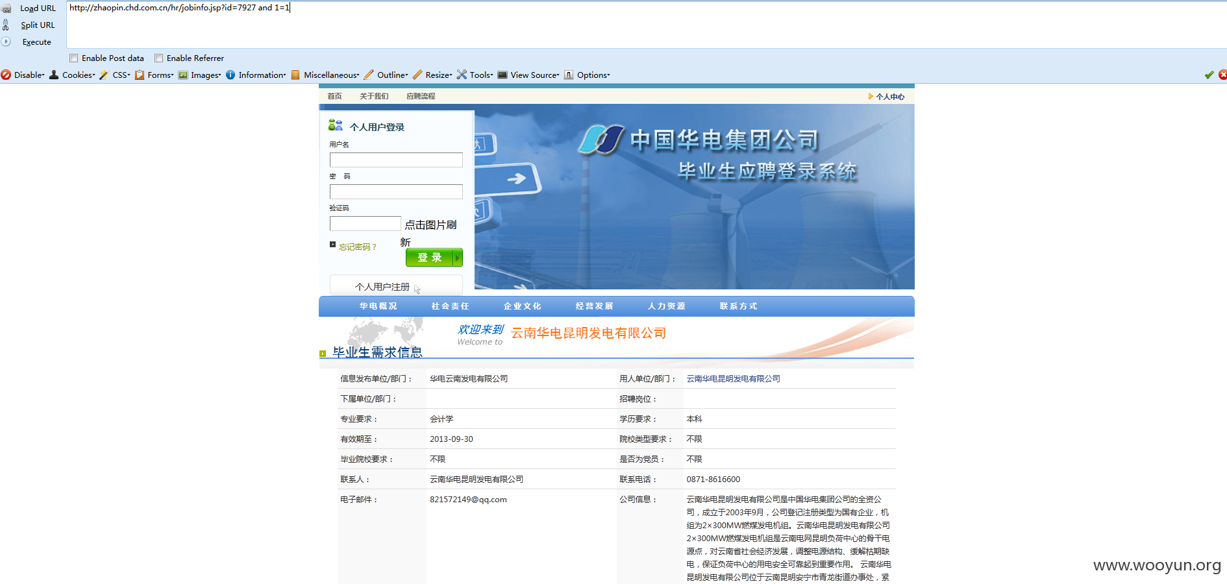Open the Images dropdown menu

coord(206,75)
